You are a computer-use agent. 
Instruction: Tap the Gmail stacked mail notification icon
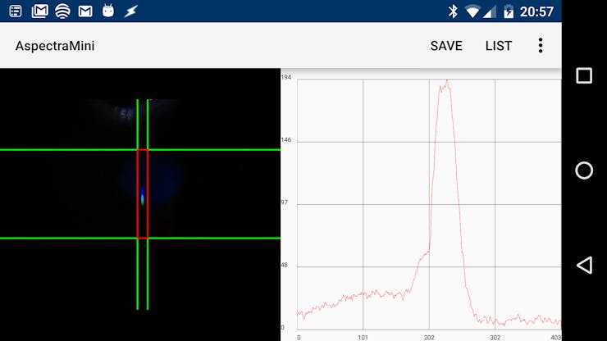coord(39,11)
